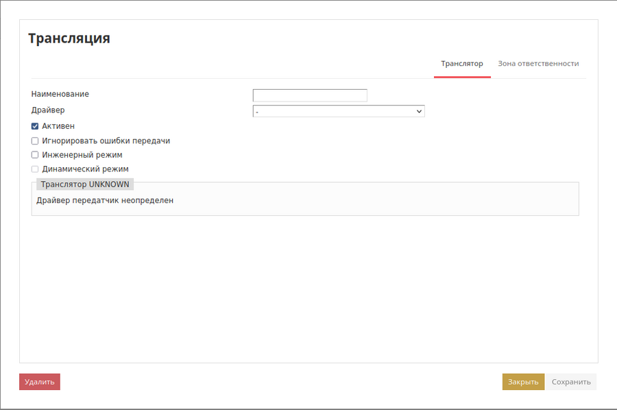Click the Инженерный режим label text
Screen dimensions: 617x410
tap(82, 155)
